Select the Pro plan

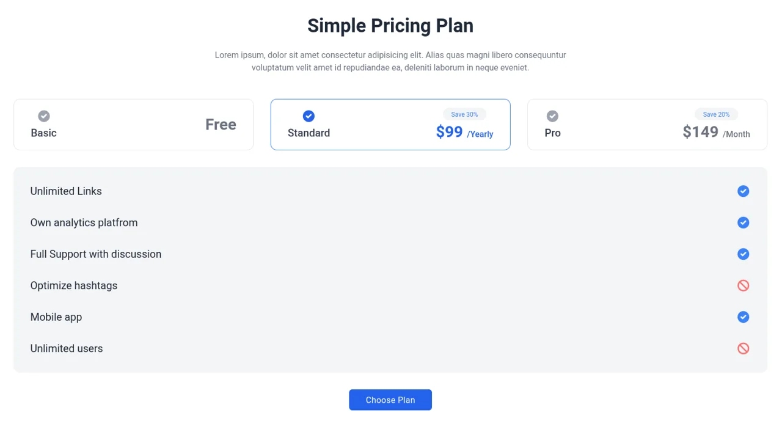point(647,124)
